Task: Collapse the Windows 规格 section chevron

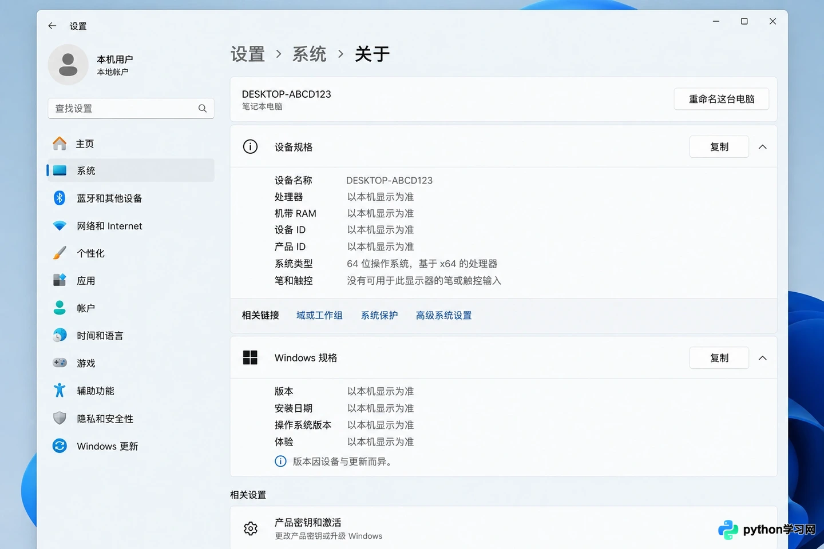Action: point(762,358)
